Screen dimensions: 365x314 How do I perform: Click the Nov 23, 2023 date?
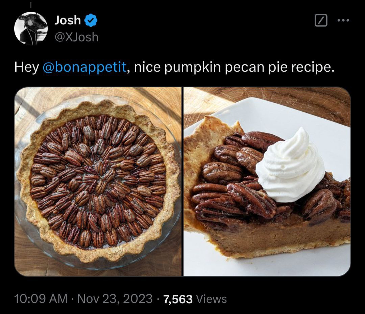coord(115,299)
